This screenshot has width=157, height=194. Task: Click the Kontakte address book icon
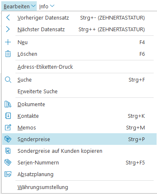point(8,116)
